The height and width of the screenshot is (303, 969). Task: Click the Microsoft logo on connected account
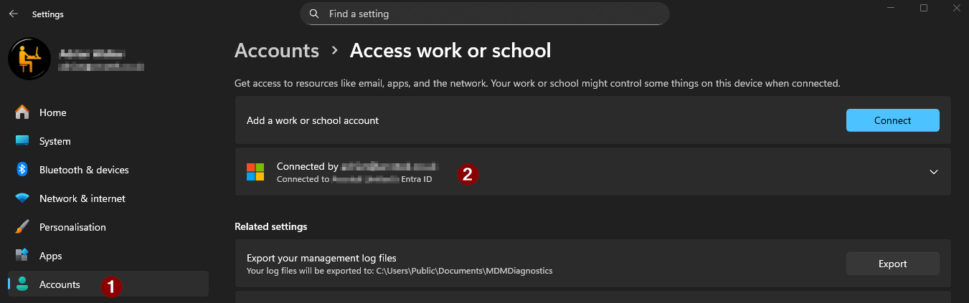255,172
